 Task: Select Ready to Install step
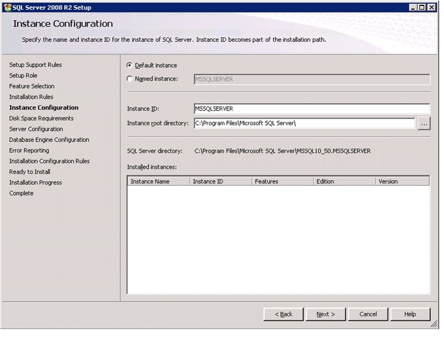coord(30,172)
